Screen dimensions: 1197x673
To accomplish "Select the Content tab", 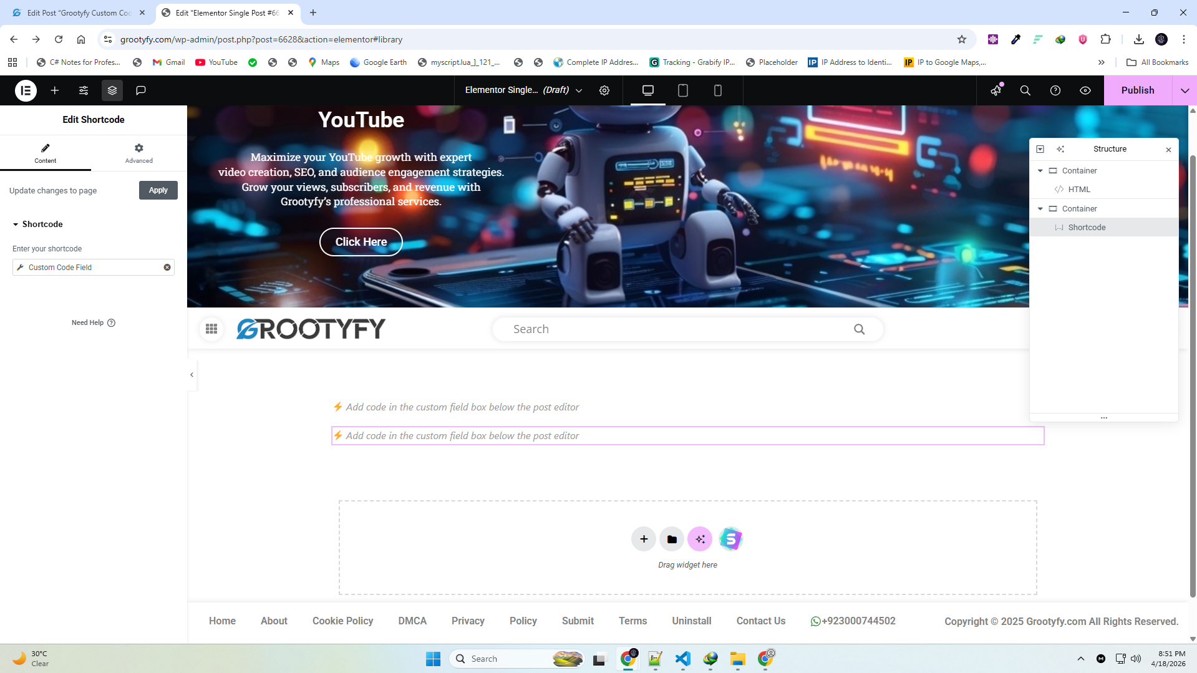I will coord(45,153).
